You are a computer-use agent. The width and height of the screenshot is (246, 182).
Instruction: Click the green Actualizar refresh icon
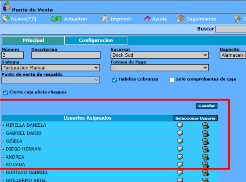click(x=56, y=19)
